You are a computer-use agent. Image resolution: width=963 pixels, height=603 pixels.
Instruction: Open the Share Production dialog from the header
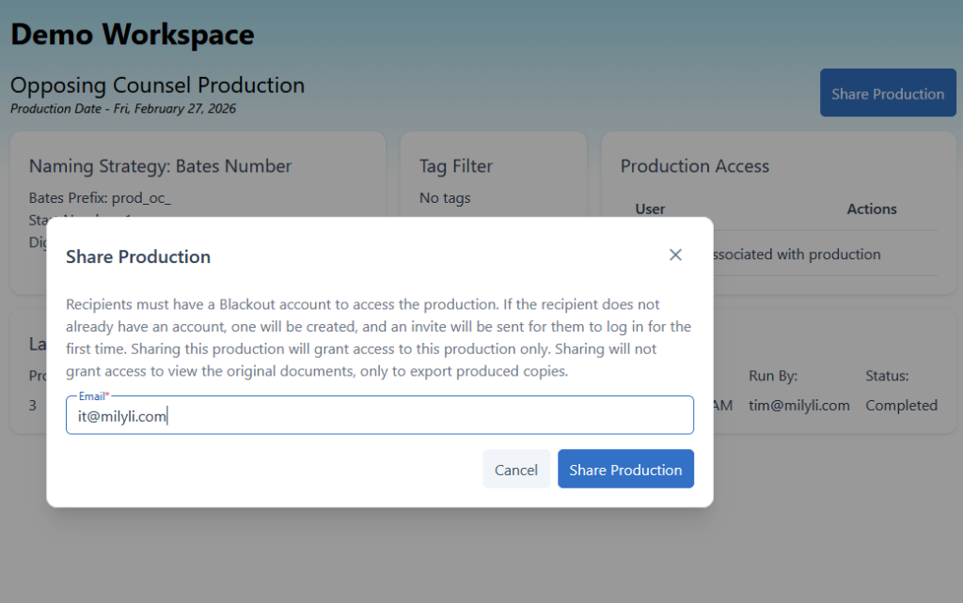887,92
